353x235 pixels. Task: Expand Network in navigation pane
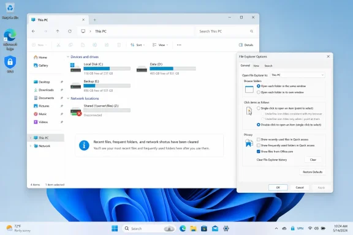(31, 146)
